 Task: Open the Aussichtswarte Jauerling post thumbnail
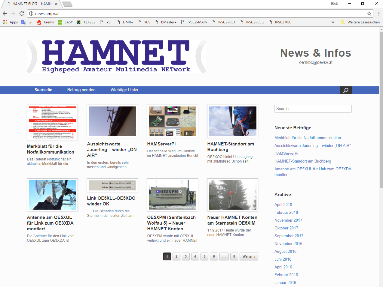pos(112,121)
